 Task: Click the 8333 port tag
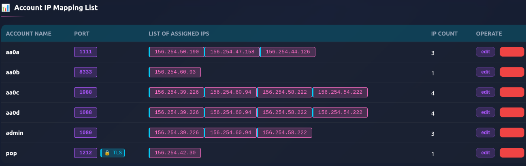click(85, 72)
